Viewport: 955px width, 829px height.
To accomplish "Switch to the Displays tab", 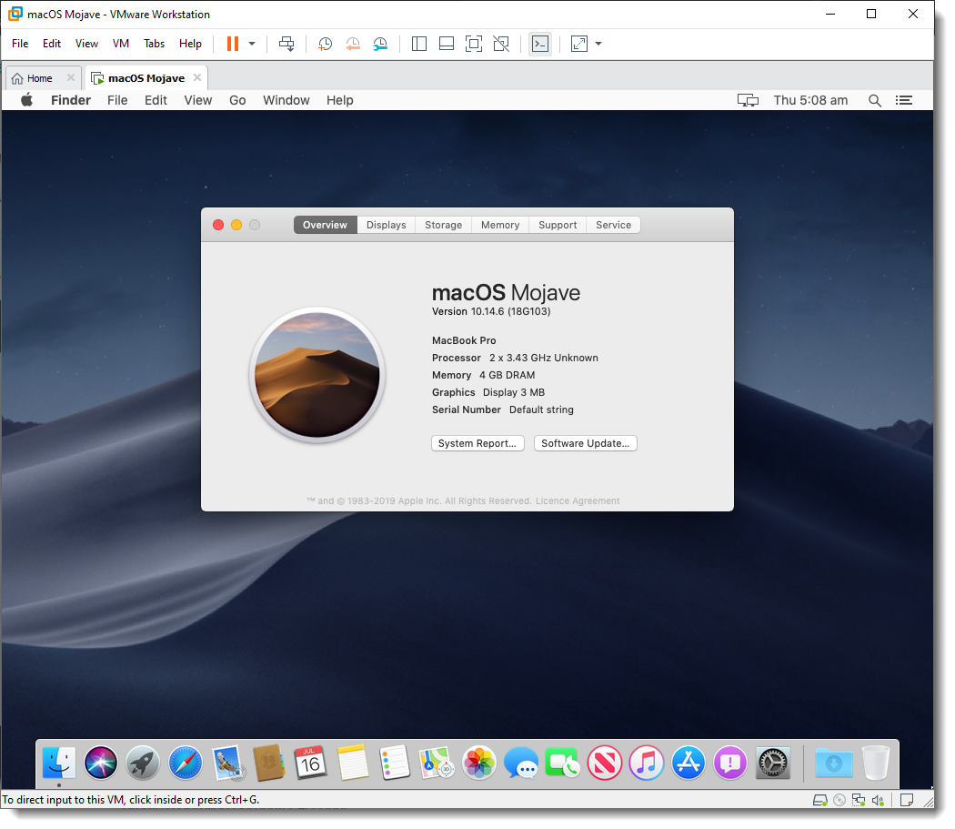I will (387, 225).
